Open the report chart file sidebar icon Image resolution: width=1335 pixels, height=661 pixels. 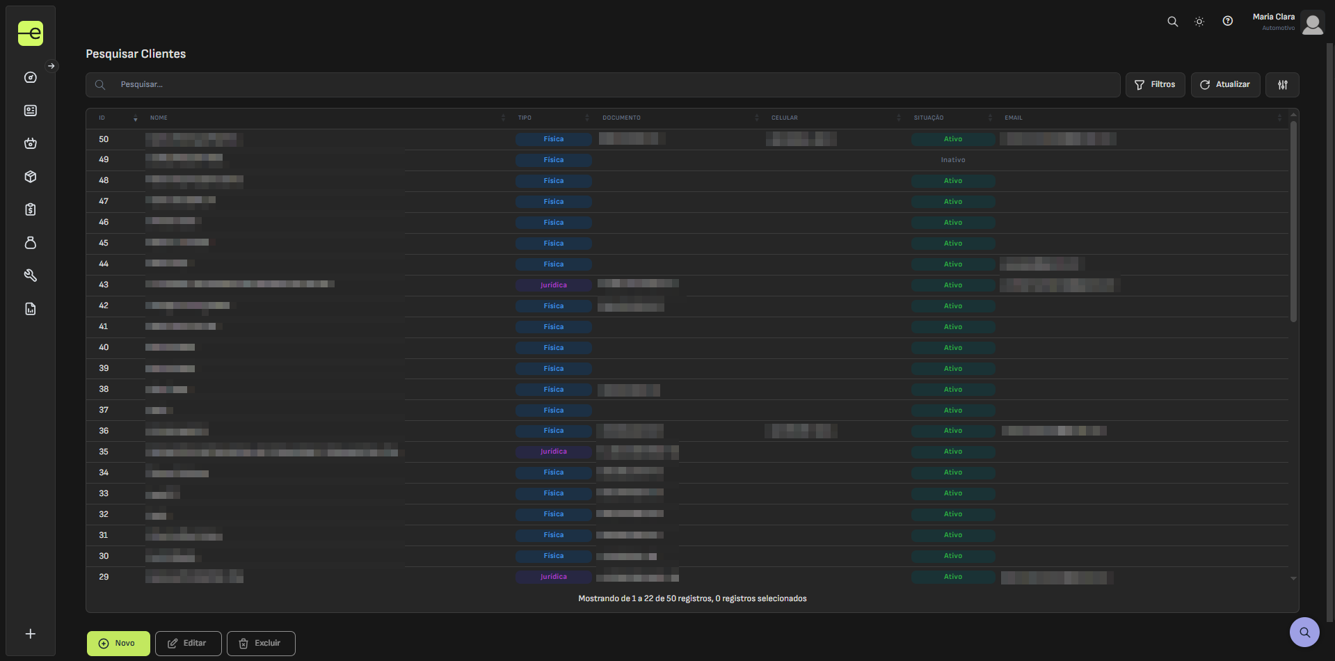31,309
